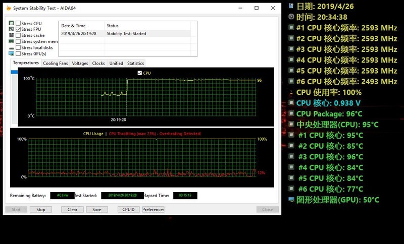The width and height of the screenshot is (404, 244).
Task: Click the AIDA64 flame icon in title bar
Action: tap(8, 8)
